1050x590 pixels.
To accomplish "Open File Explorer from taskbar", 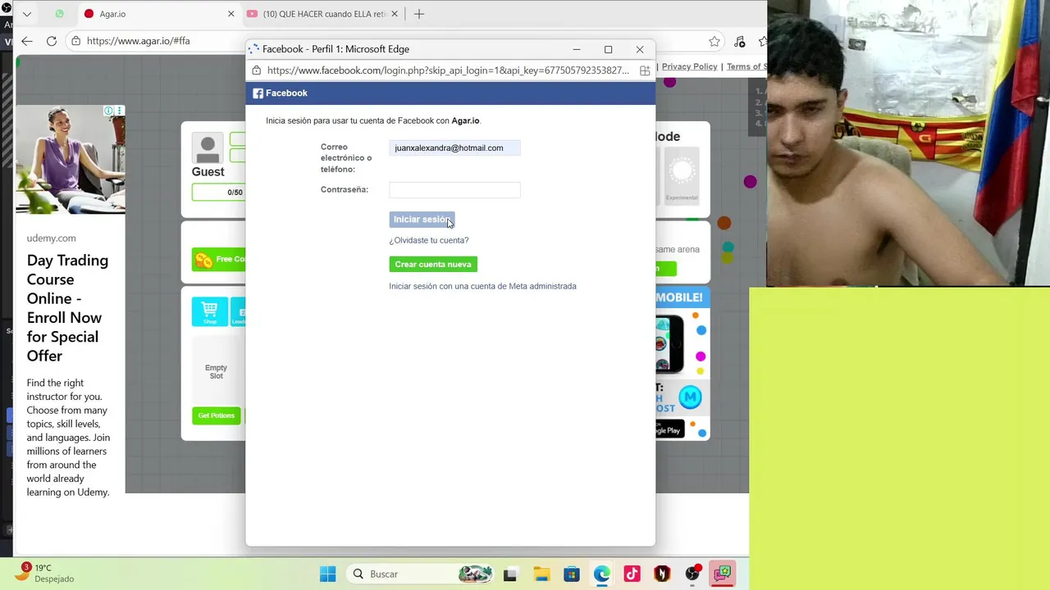I will coord(541,574).
